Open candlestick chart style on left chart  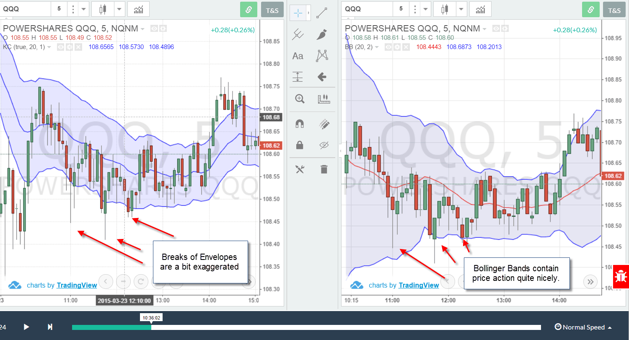103,9
